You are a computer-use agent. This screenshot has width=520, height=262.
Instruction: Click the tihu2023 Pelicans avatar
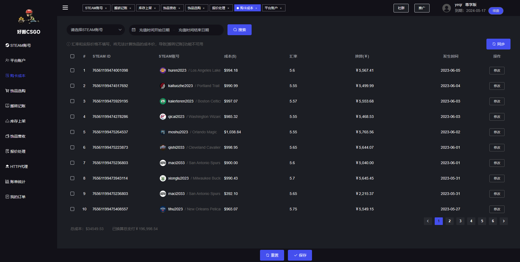[x=163, y=209]
